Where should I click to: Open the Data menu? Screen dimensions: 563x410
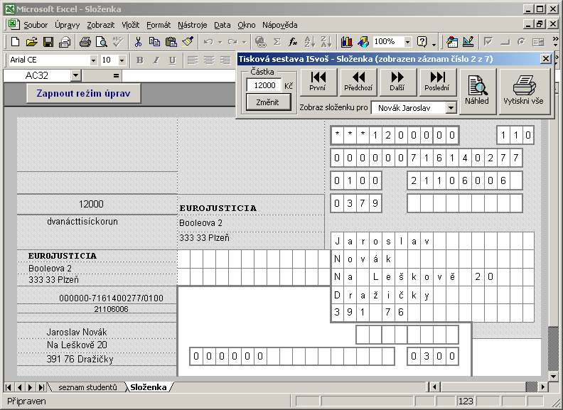(222, 25)
